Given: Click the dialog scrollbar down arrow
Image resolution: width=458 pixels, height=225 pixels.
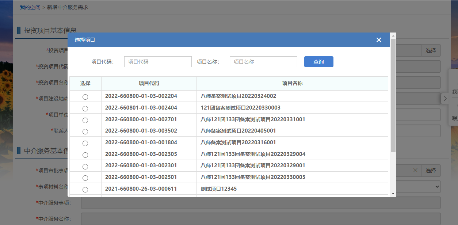Looking at the screenshot, I should click(393, 193).
